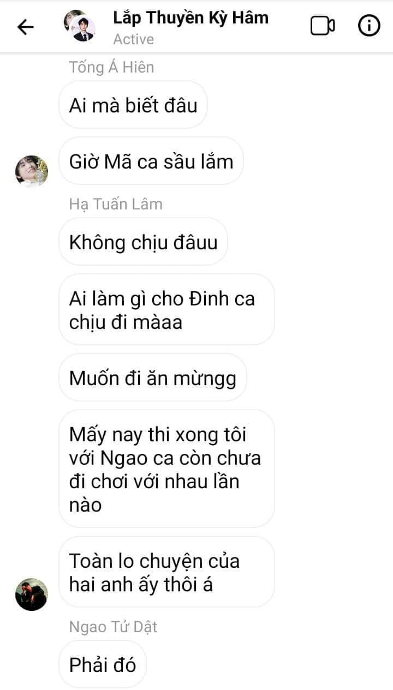Tap the sender name Tống Á Hiên
393x690 pixels.
coord(111,67)
